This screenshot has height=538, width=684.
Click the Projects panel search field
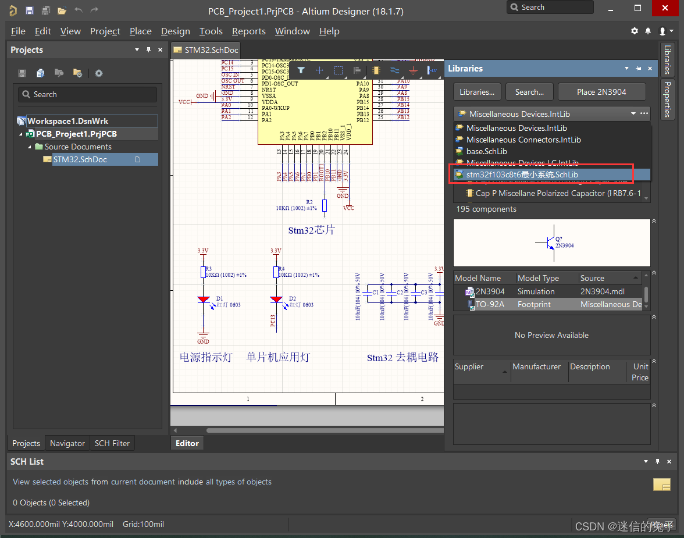pyautogui.click(x=87, y=94)
